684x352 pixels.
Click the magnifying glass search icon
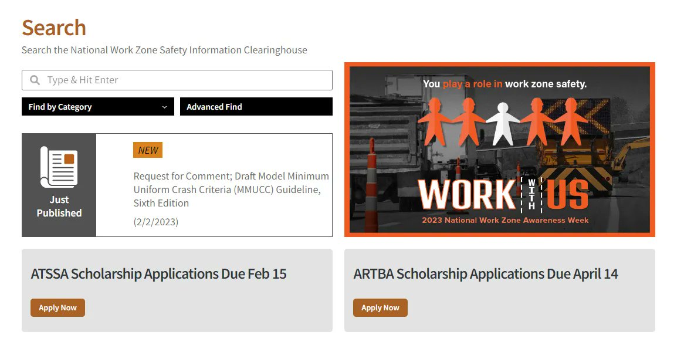click(35, 80)
